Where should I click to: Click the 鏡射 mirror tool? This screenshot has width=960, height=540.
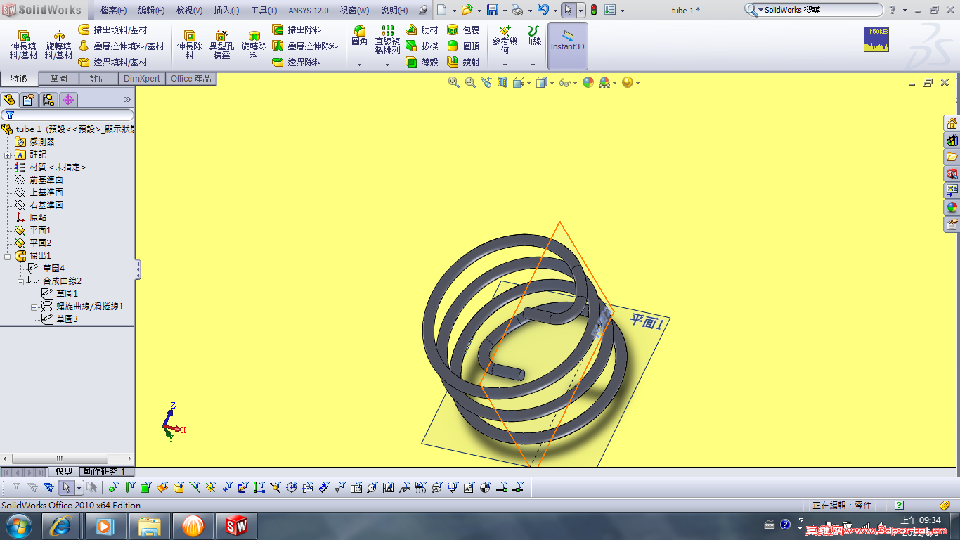463,63
